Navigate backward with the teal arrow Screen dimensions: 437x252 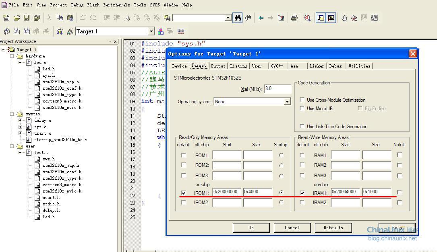pyautogui.click(x=261, y=18)
